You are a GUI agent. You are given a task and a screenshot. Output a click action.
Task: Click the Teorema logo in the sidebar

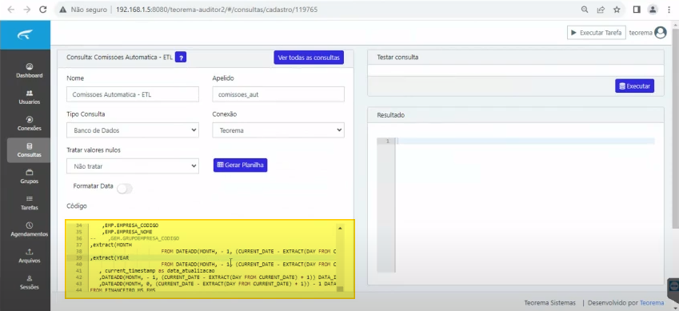[25, 35]
